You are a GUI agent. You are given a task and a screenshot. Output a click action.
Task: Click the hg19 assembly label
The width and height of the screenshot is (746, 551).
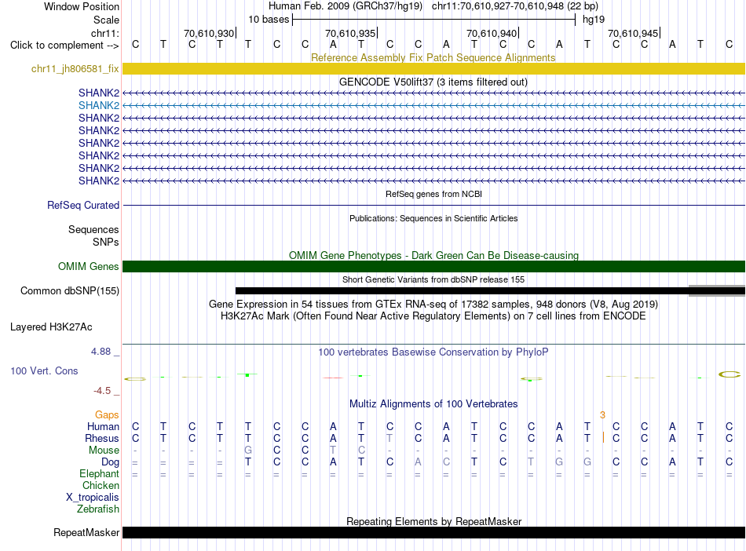(594, 20)
